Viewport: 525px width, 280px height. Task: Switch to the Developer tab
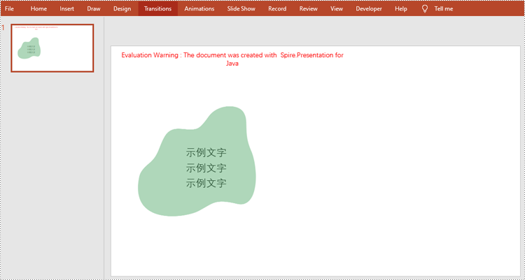(369, 8)
